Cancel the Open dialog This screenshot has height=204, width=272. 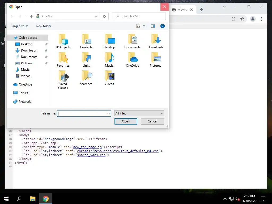click(152, 121)
